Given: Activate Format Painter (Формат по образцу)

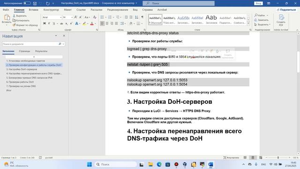Looking at the screenshot, I should coord(25,25).
